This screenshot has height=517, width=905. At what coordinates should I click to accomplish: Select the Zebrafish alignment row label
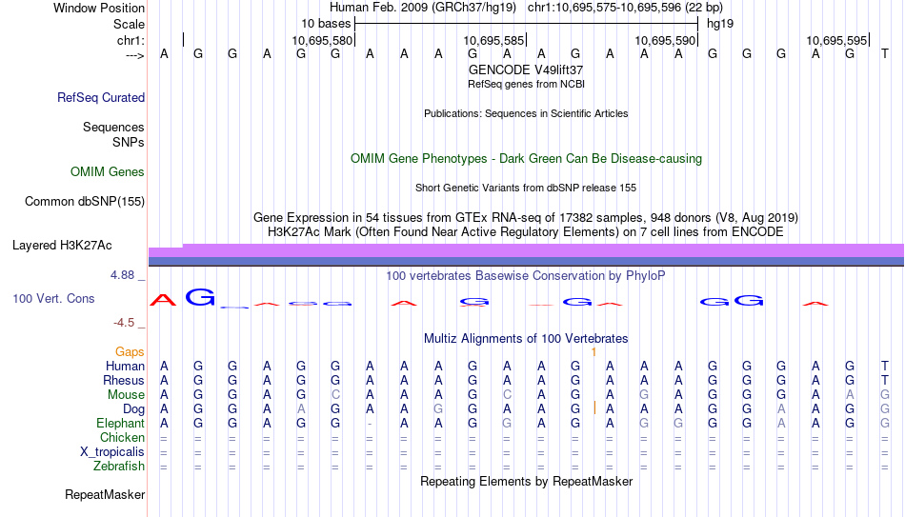(x=119, y=467)
